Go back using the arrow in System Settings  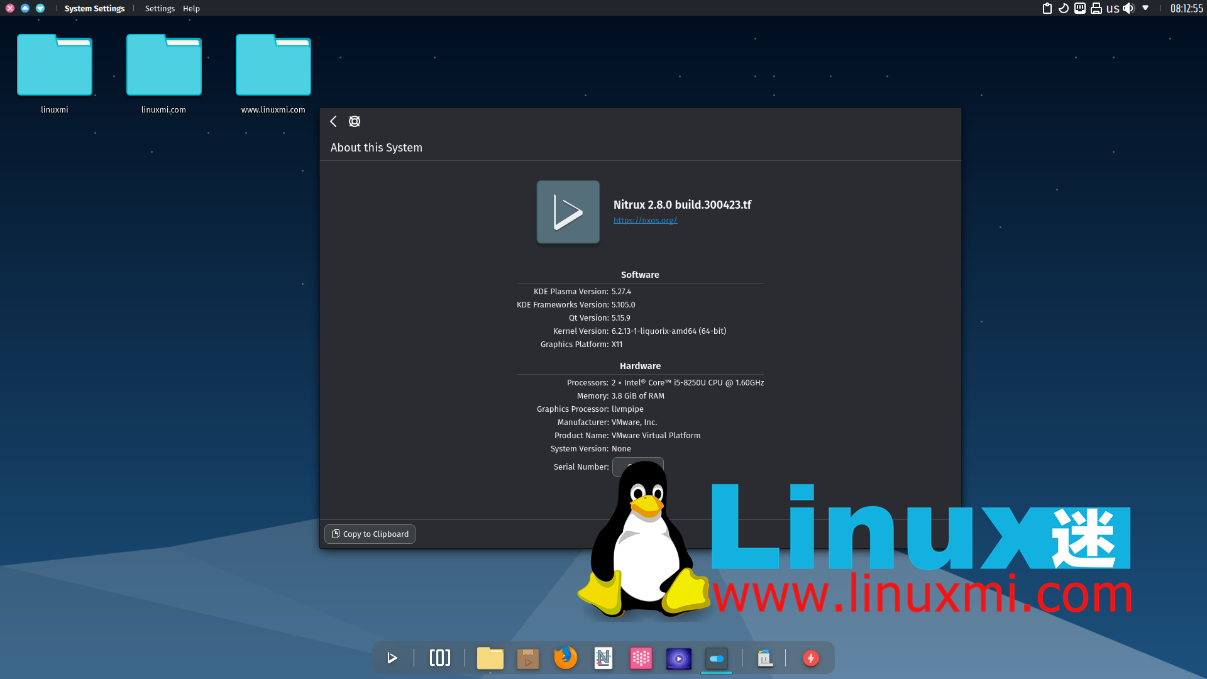tap(334, 121)
